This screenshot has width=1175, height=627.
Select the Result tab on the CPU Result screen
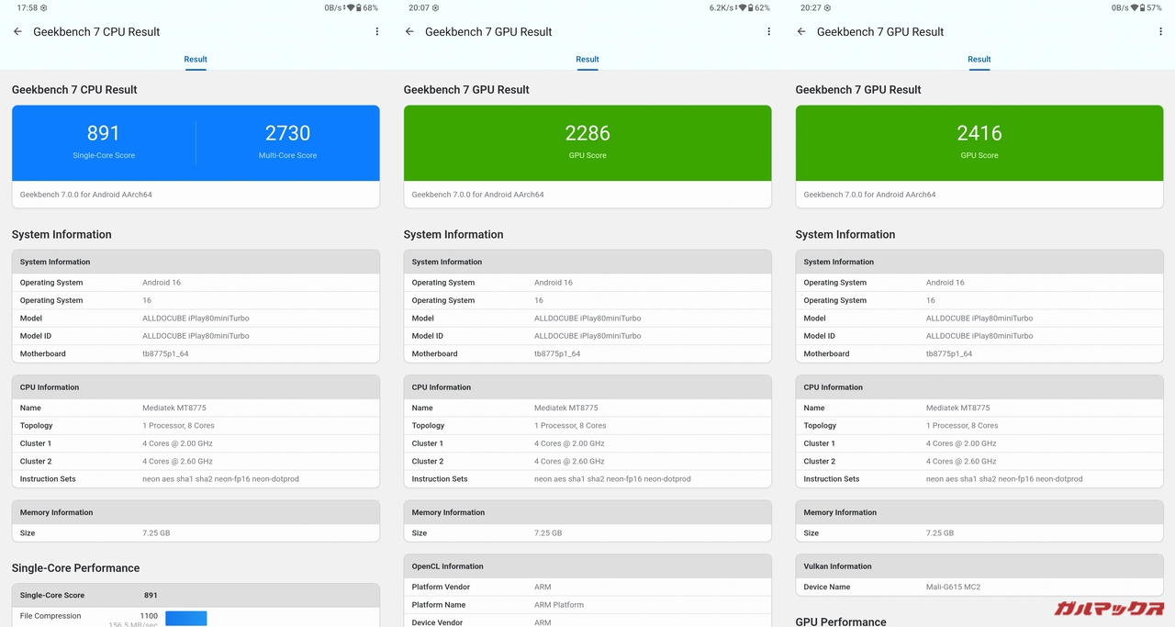(196, 60)
